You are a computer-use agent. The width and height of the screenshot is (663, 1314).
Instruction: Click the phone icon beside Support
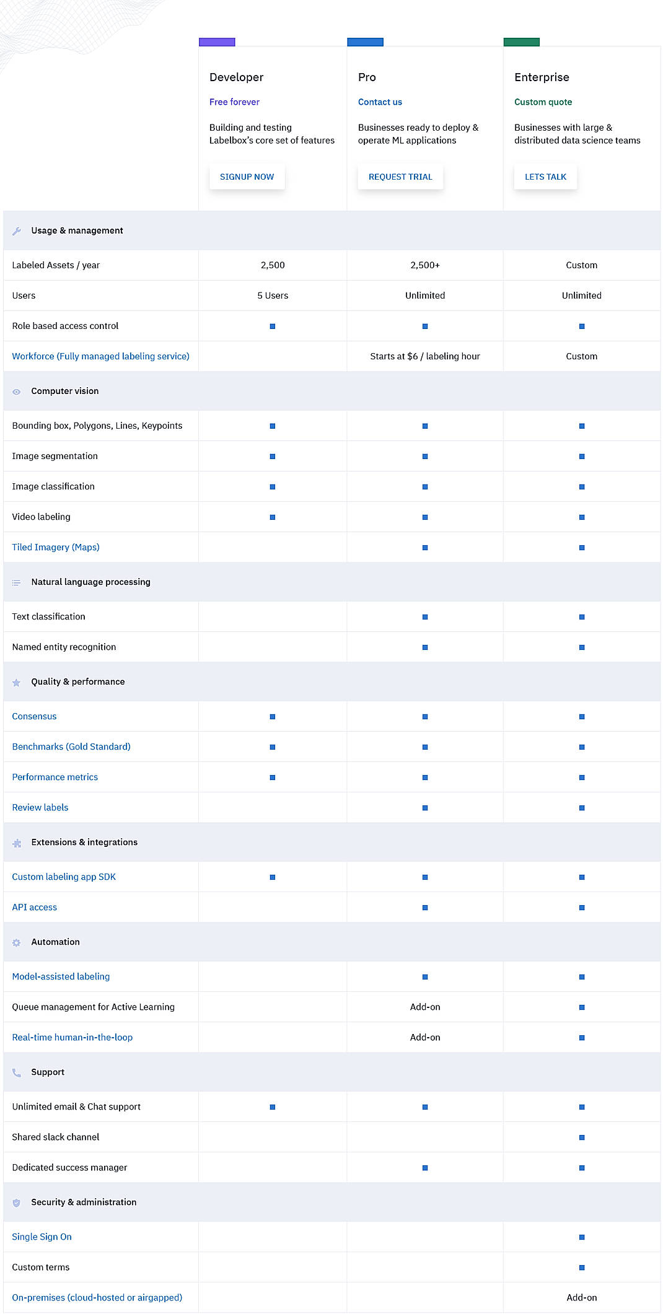coord(17,1072)
